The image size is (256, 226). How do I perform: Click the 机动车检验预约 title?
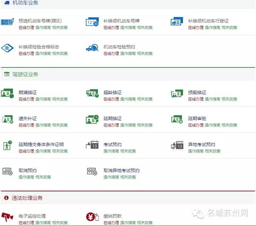point(119,47)
